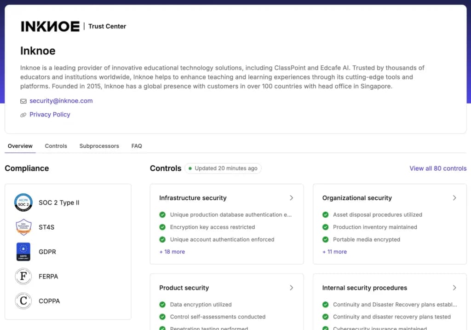
Task: Click green check next to Data encryption utilized
Action: (x=162, y=304)
